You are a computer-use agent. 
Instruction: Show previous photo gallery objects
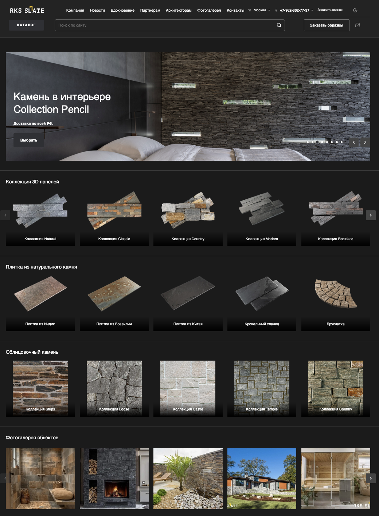(x=5, y=478)
